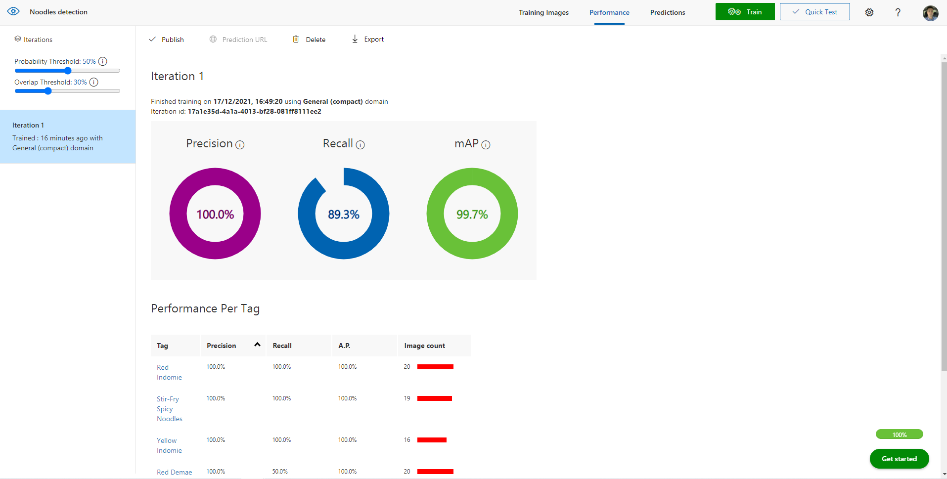Click the mAP info icon
This screenshot has height=479, width=947.
click(x=486, y=145)
